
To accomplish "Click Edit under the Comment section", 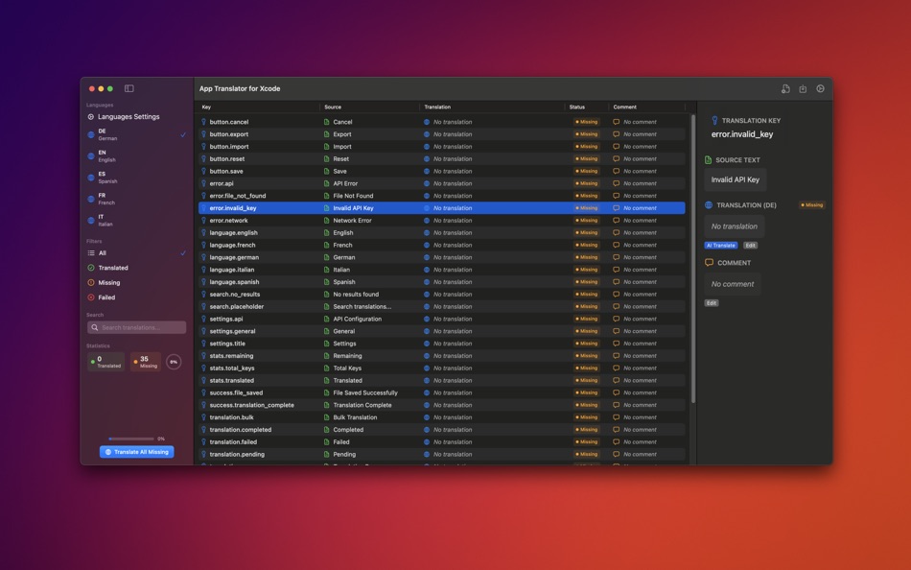I will pyautogui.click(x=711, y=302).
